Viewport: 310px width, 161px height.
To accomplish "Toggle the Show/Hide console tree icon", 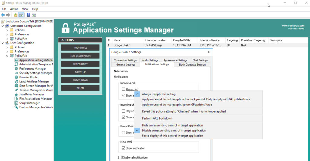I will pos(21,15).
